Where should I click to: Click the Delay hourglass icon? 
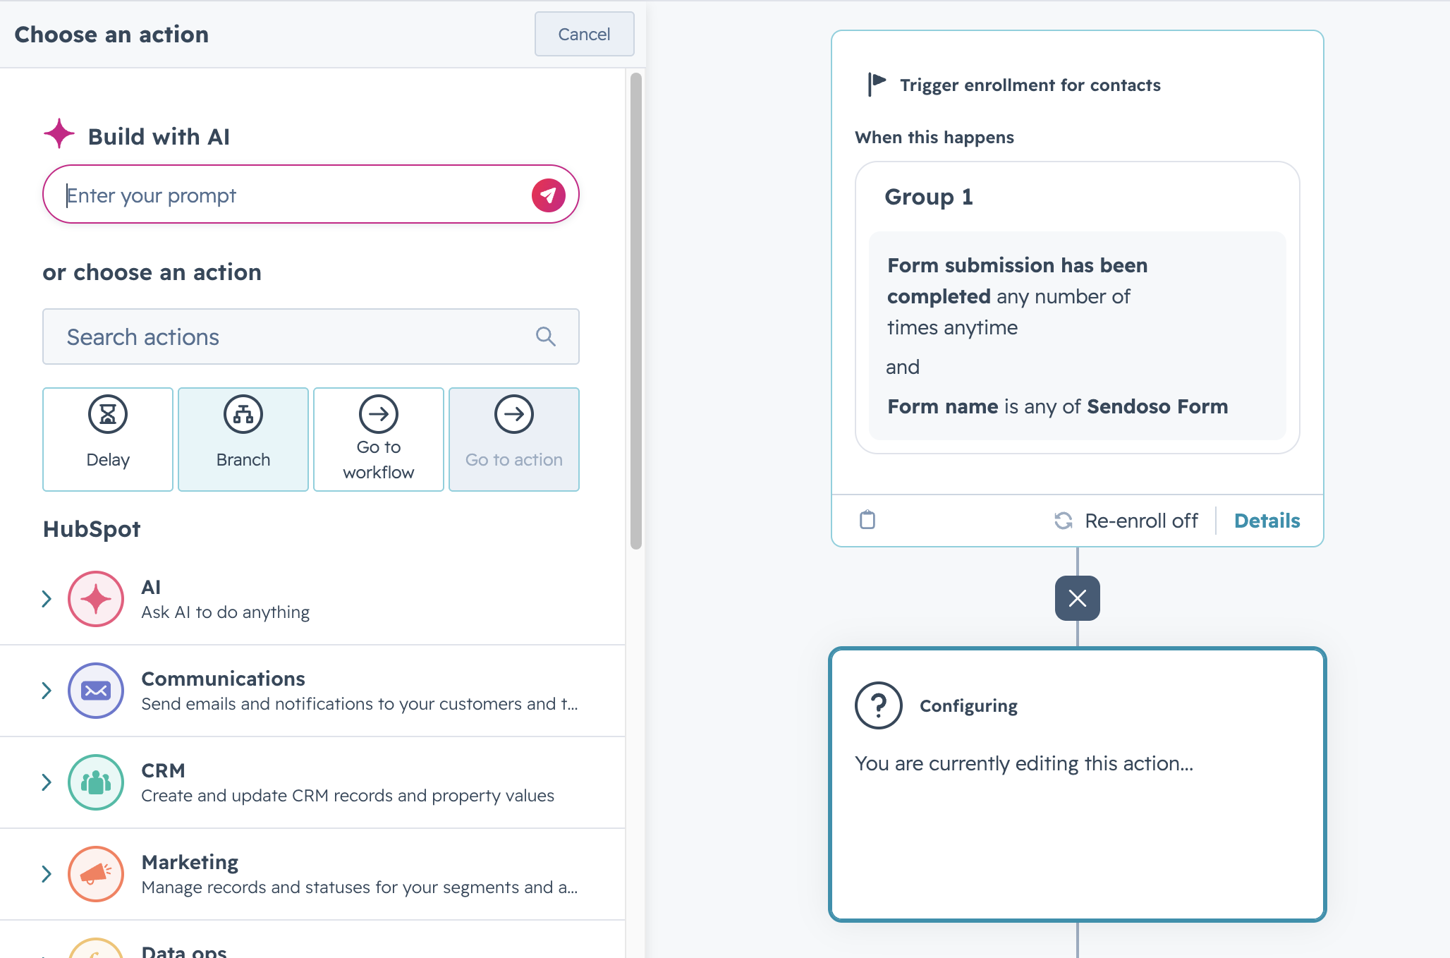coord(108,414)
